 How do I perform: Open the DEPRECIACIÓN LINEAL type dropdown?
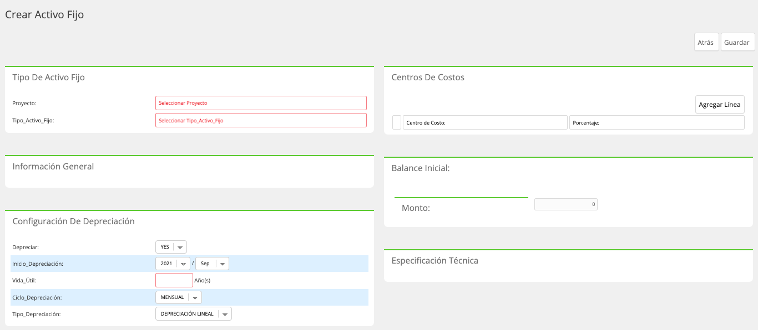coord(193,314)
